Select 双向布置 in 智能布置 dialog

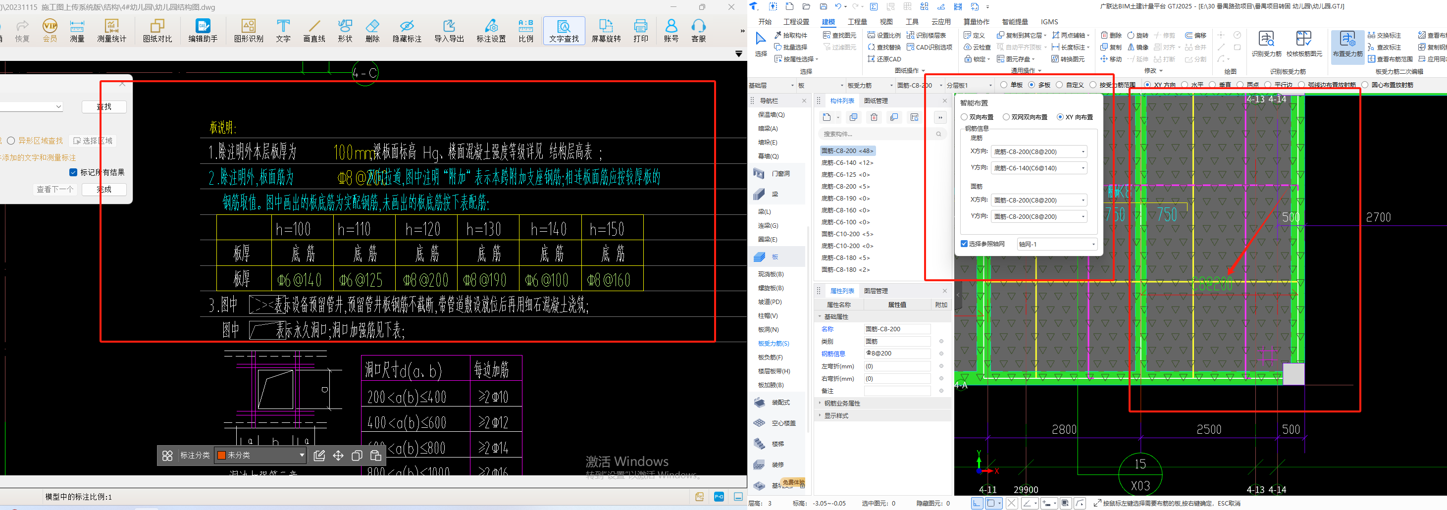(x=977, y=117)
